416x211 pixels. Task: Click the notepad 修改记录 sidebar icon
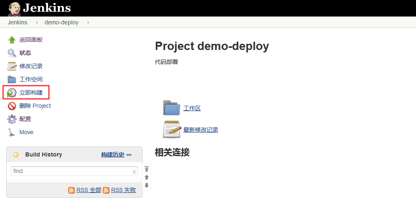pyautogui.click(x=12, y=66)
